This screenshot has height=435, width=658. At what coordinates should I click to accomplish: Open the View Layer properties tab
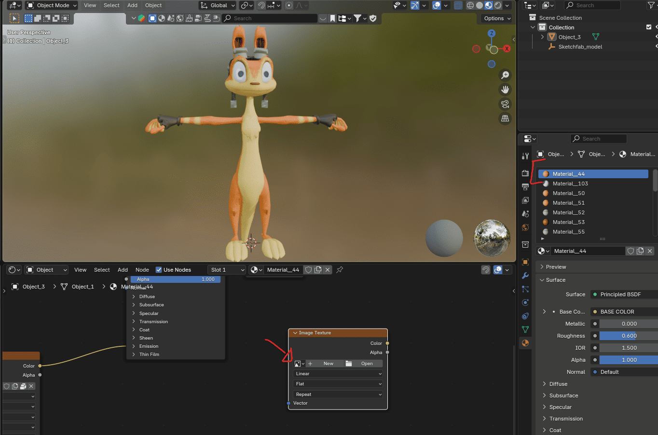click(525, 200)
